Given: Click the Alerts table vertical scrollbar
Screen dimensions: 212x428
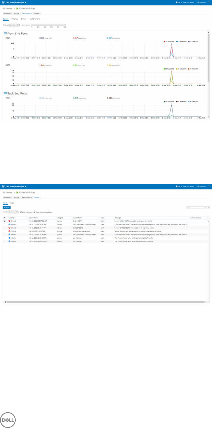Looking at the screenshot, I should [x=208, y=261].
